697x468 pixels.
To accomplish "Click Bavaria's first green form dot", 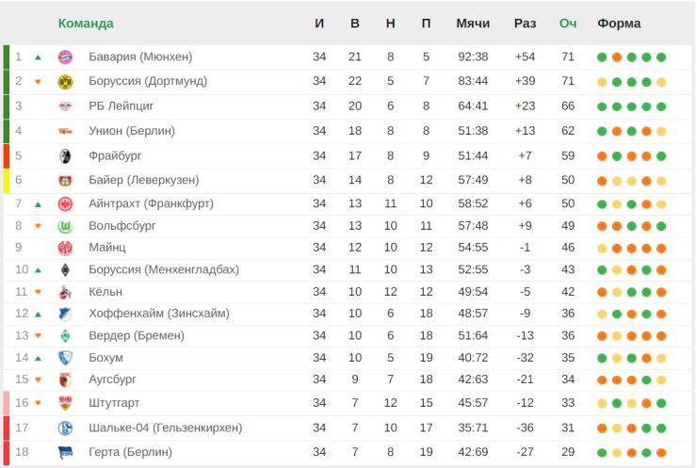I will point(602,56).
